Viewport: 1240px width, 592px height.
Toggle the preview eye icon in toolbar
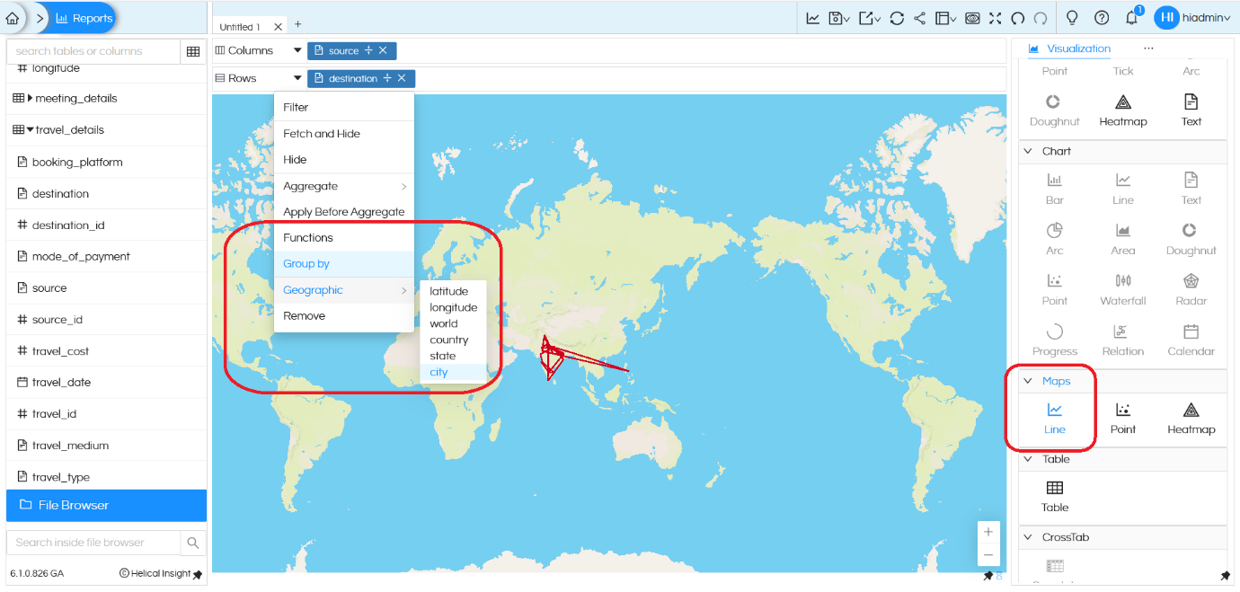tap(971, 17)
